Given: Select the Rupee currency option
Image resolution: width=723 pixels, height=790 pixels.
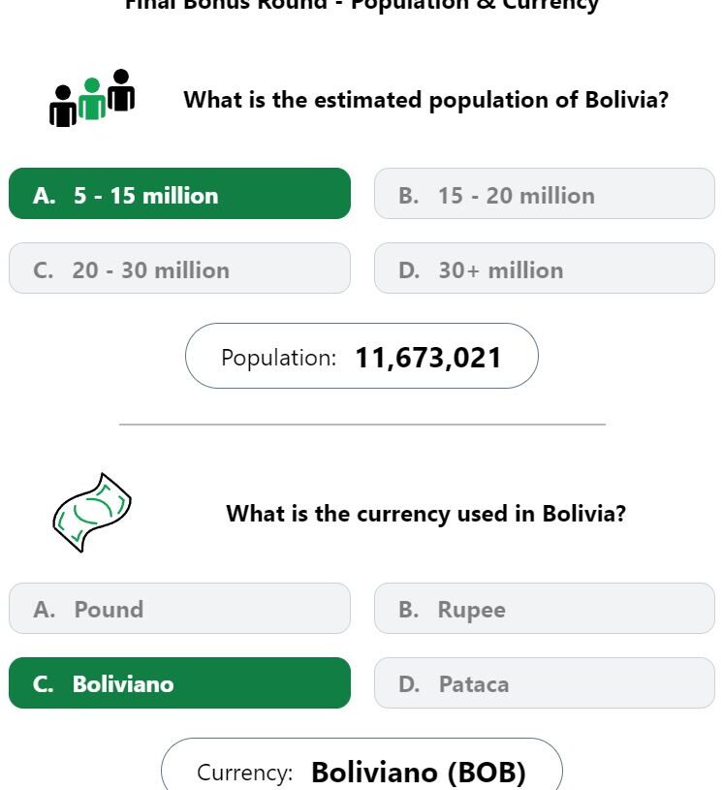Looking at the screenshot, I should coord(544,608).
